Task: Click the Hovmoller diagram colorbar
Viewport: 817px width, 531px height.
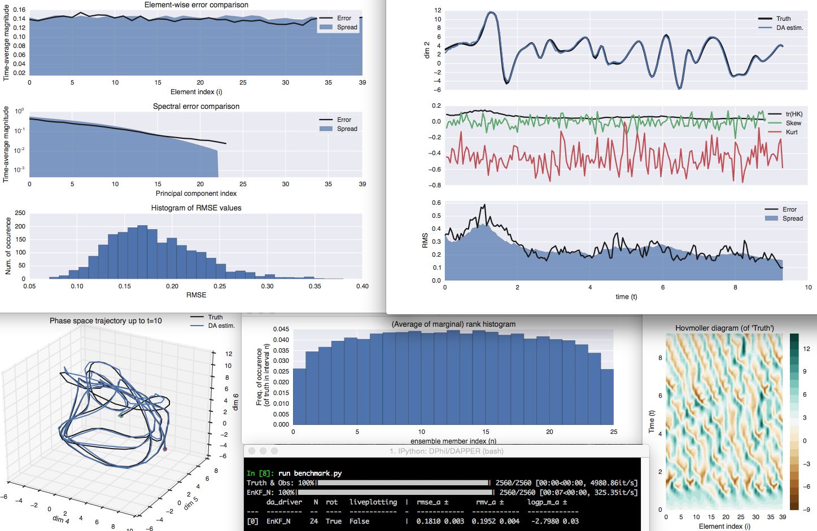Action: click(794, 422)
